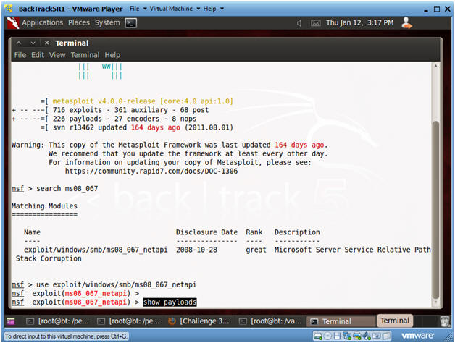
Task: Open Virtual Machine dropdown menu
Action: [x=175, y=9]
